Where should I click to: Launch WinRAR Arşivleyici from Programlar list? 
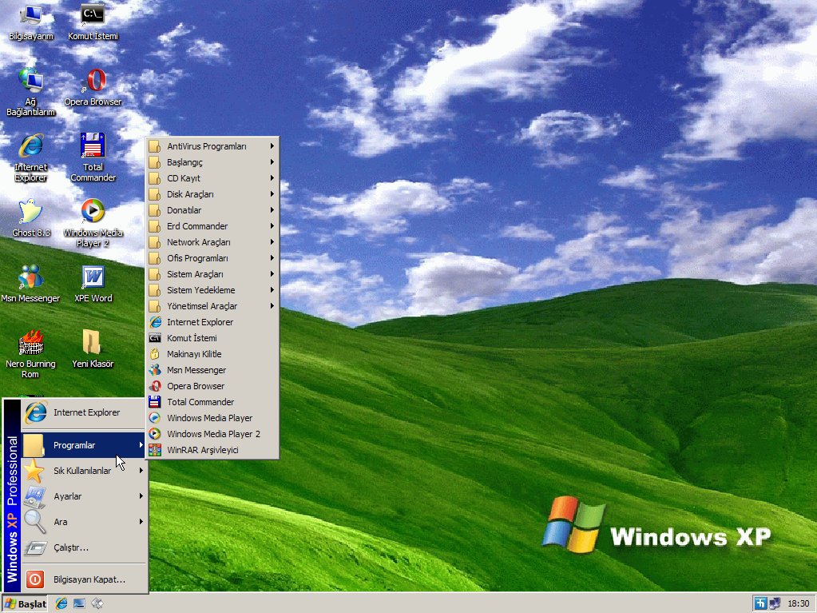212,450
